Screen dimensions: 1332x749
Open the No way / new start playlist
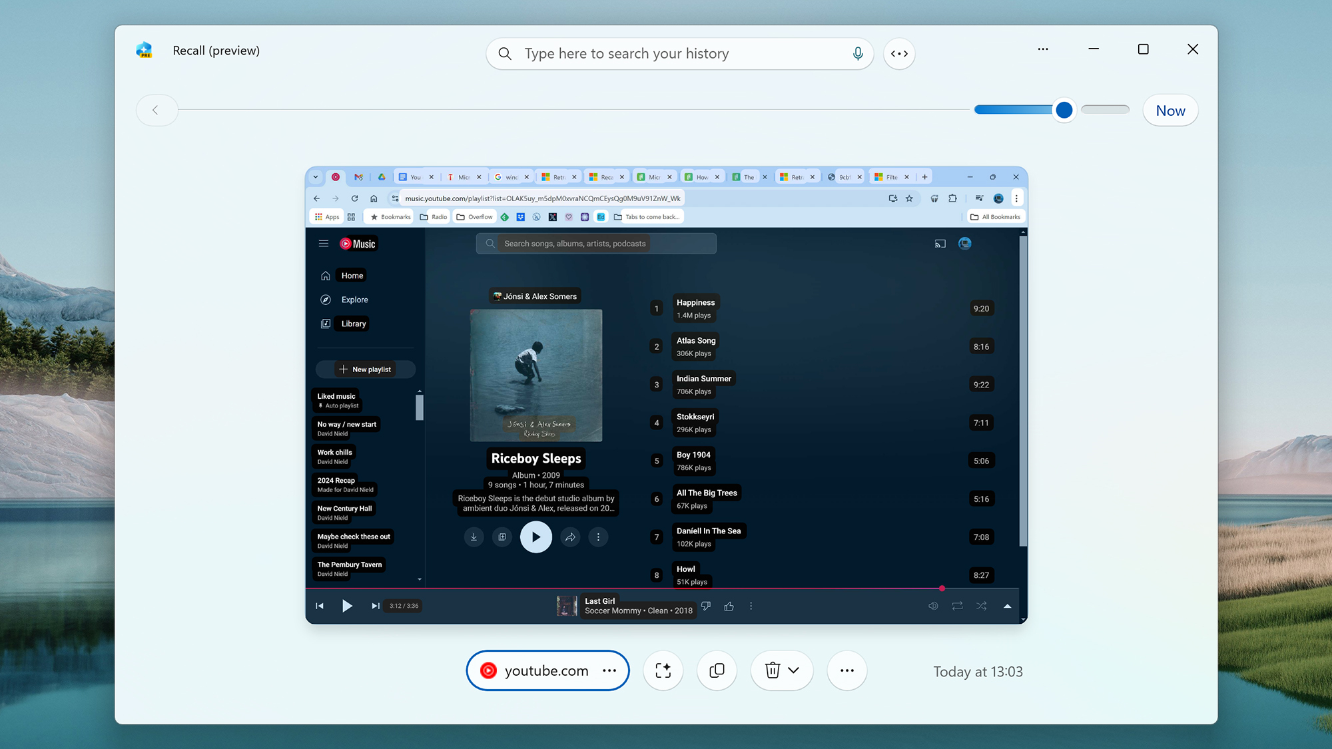point(346,429)
